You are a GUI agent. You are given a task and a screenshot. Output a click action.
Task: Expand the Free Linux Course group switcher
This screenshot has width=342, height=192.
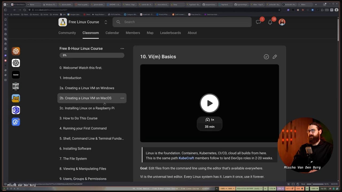pos(106,22)
